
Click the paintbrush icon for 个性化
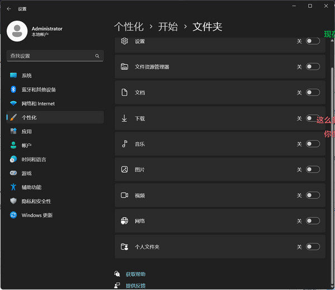pyautogui.click(x=13, y=117)
